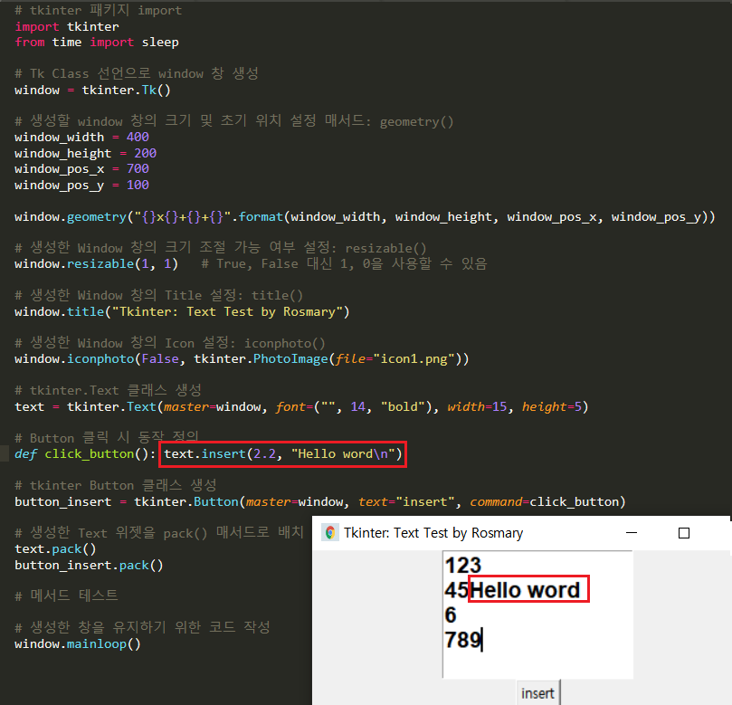Click the '789' line in text widget
This screenshot has height=705, width=732.
tap(462, 640)
